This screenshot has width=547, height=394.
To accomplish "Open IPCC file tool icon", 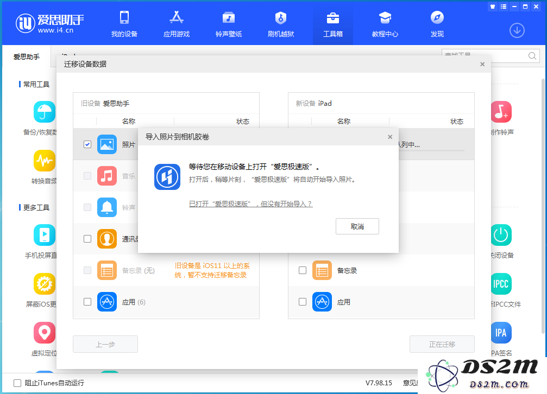I will [501, 284].
